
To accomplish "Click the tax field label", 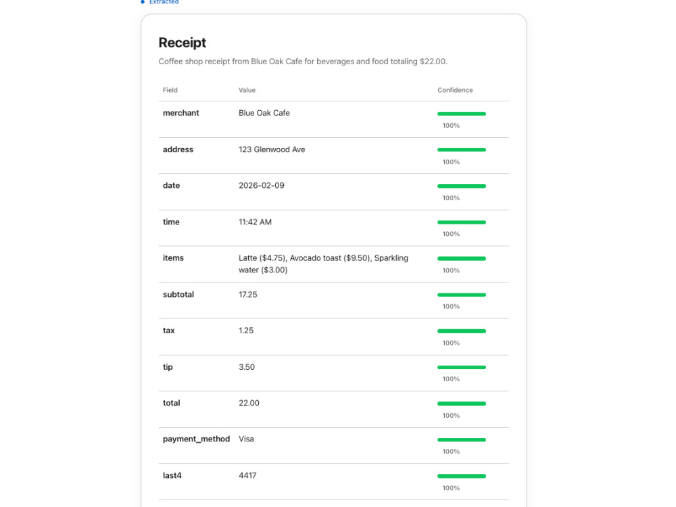I will pyautogui.click(x=168, y=331).
